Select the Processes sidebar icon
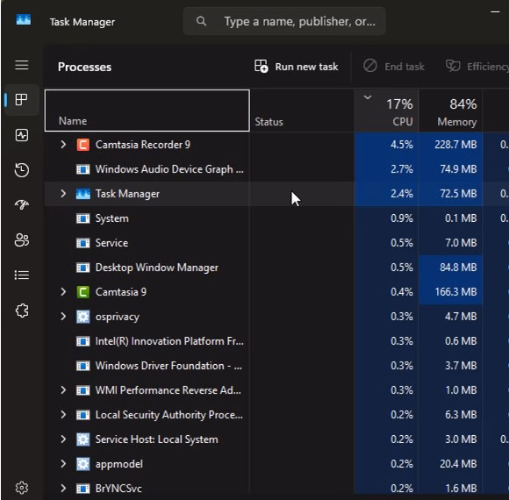The image size is (509, 500). pos(22,100)
